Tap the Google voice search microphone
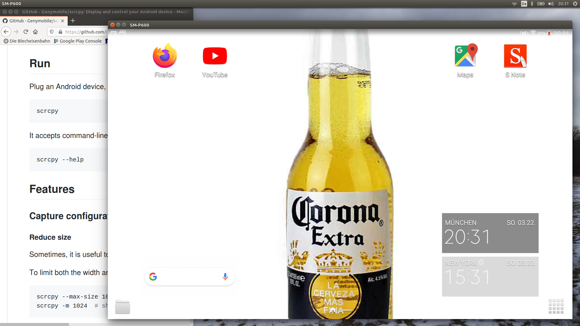 pyautogui.click(x=225, y=276)
